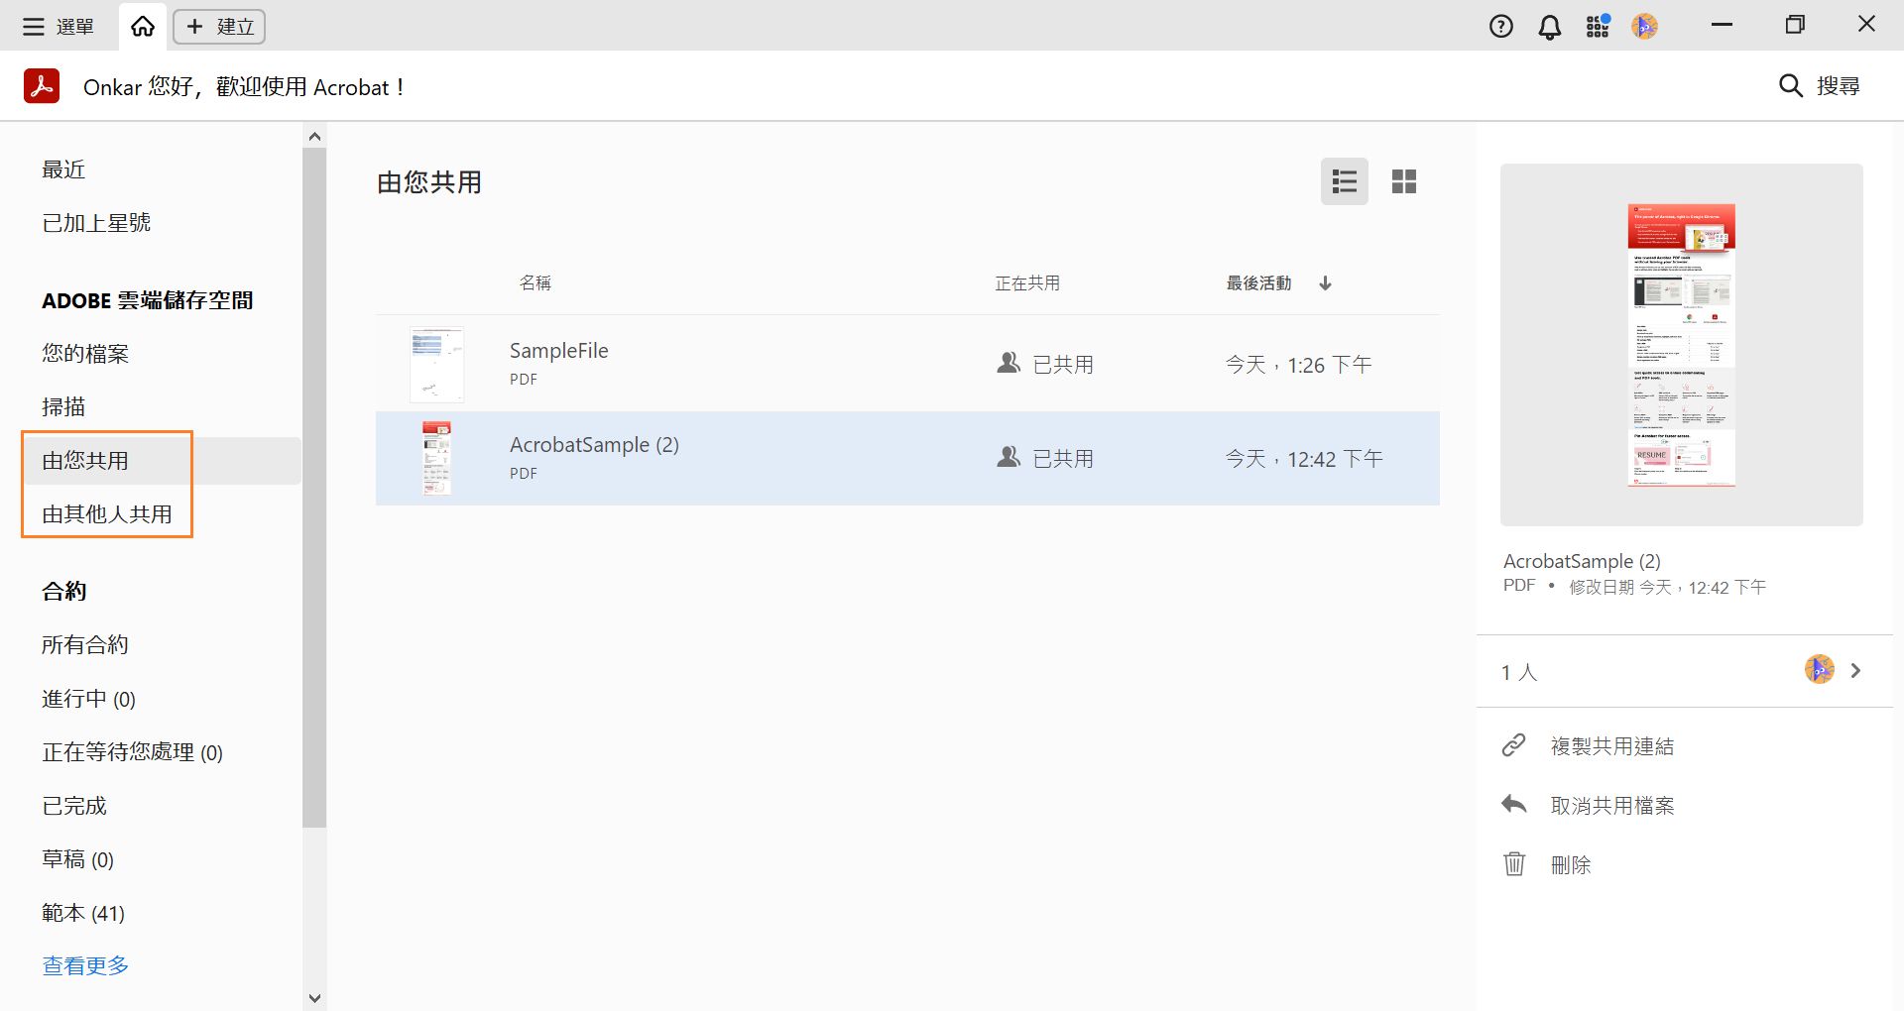Sort by 正在共用 column header
The image size is (1904, 1011).
(x=1027, y=283)
